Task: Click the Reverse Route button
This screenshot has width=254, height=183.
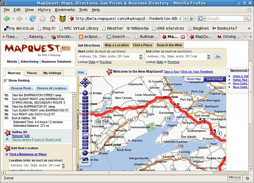Action: (21, 88)
